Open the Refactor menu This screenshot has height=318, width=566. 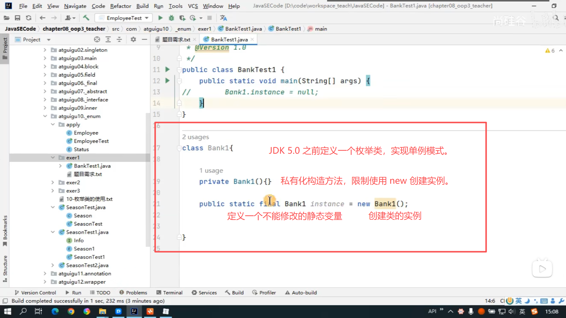(x=120, y=6)
